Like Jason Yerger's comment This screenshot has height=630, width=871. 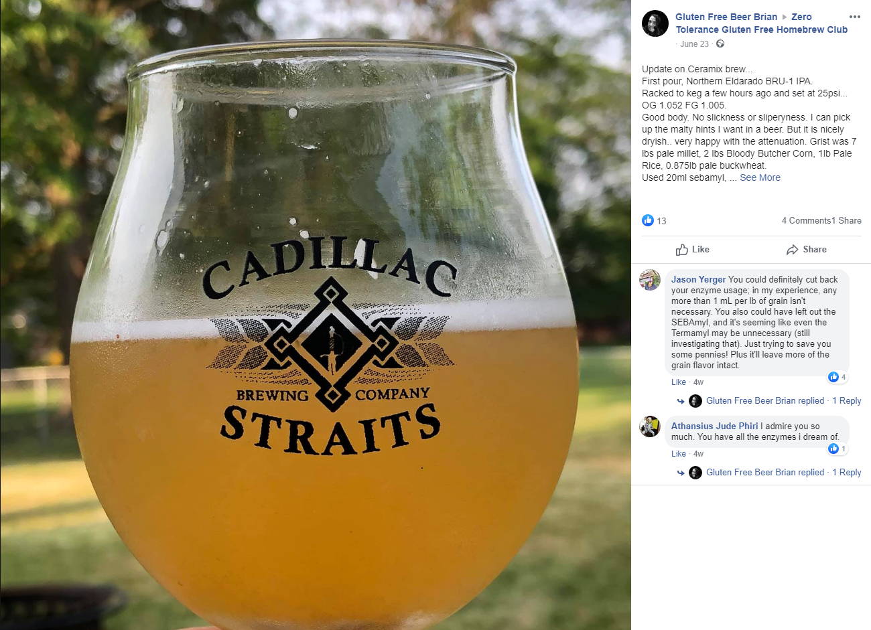(679, 382)
